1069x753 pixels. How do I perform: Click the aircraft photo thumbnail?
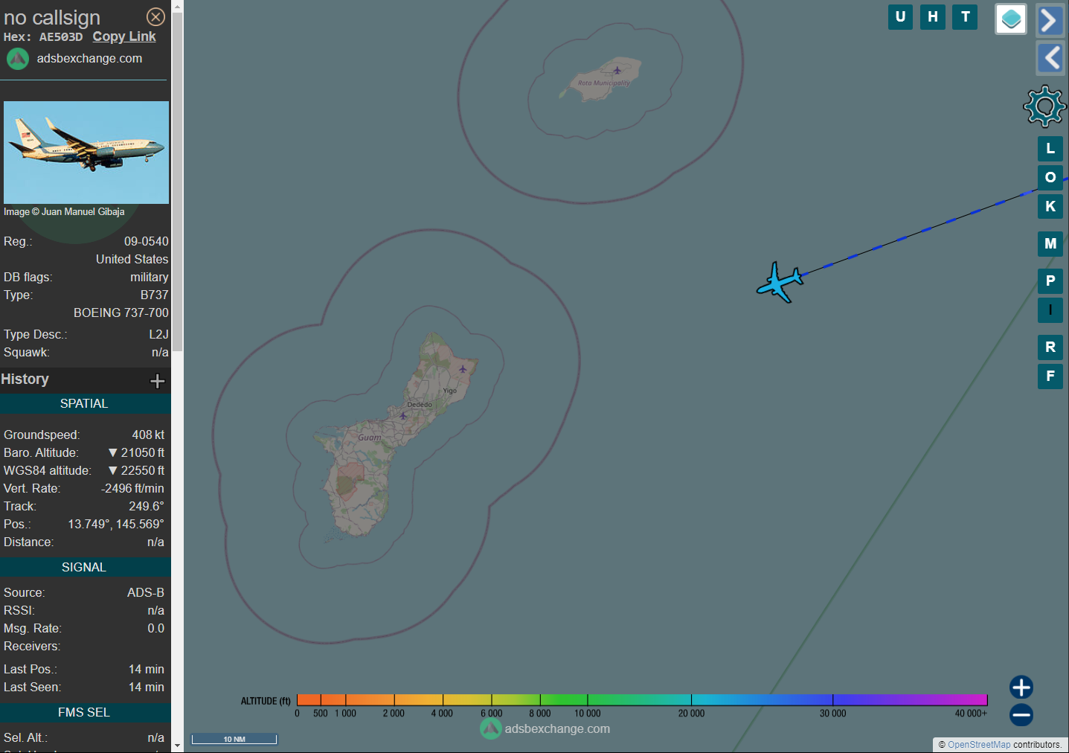(x=86, y=153)
